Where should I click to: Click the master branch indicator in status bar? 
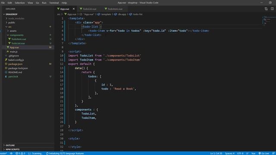(x=3, y=153)
